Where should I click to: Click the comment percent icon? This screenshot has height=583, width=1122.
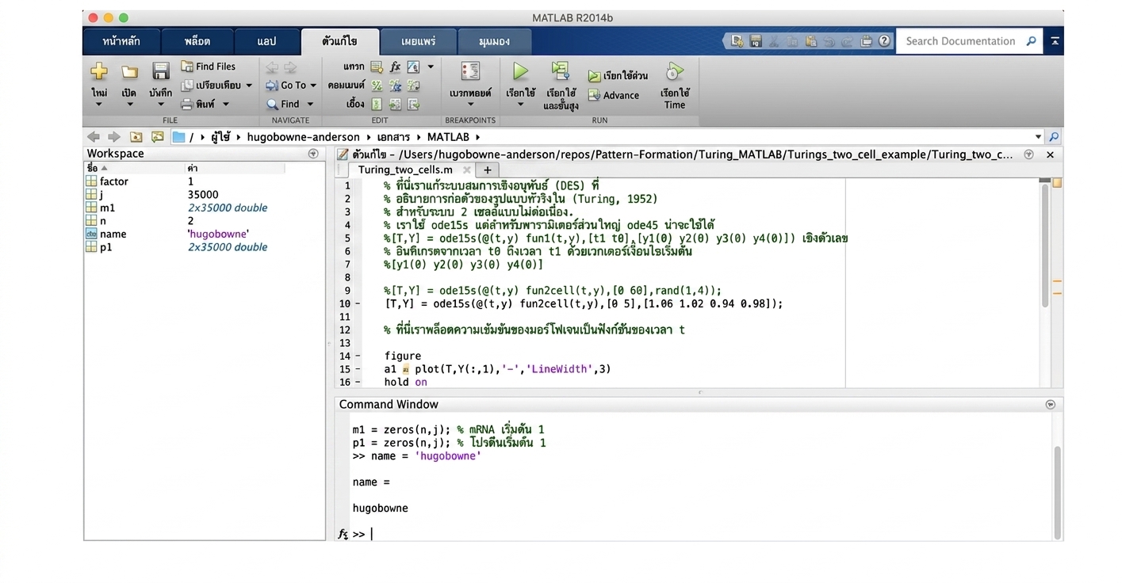[x=377, y=86]
